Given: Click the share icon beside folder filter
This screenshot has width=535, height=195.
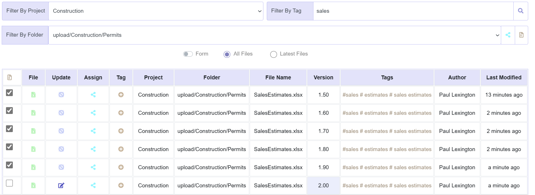Looking at the screenshot, I should pos(508,35).
